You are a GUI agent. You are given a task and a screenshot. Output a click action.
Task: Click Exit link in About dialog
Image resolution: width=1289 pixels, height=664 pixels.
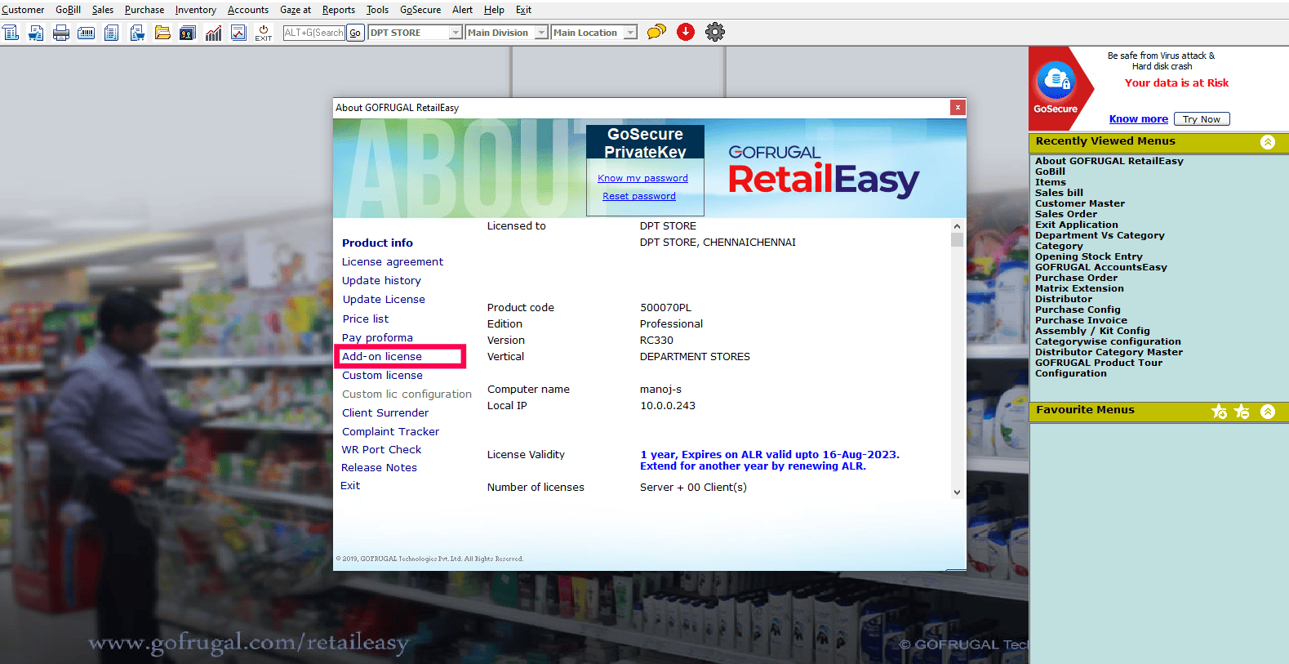point(350,485)
